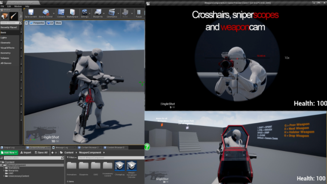Open the UMG folder thumbnail

tap(96, 166)
